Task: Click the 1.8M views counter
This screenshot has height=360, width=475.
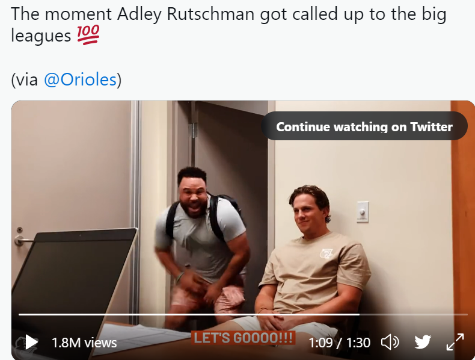Action: 84,343
